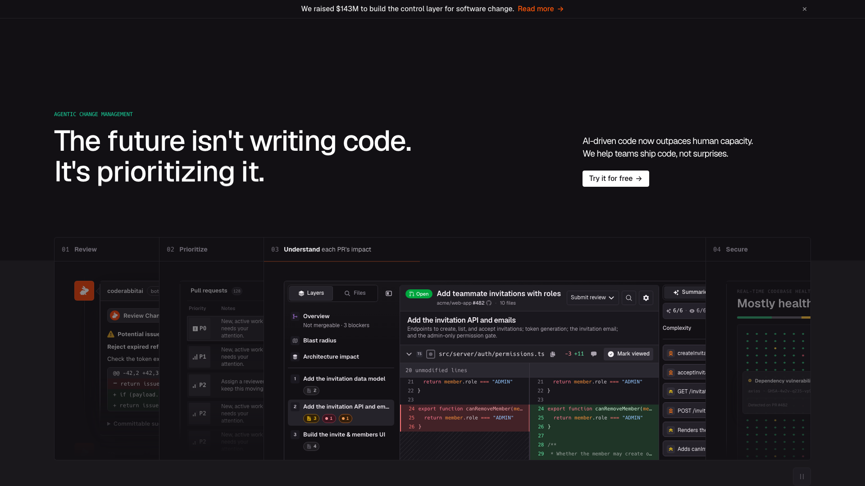Collapse the permissions.ts file diff chevron
The height and width of the screenshot is (486, 865).
click(409, 354)
